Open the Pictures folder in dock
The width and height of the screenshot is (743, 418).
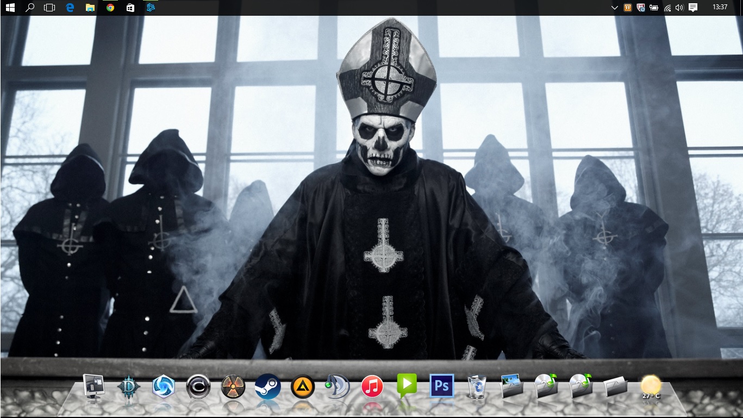511,385
